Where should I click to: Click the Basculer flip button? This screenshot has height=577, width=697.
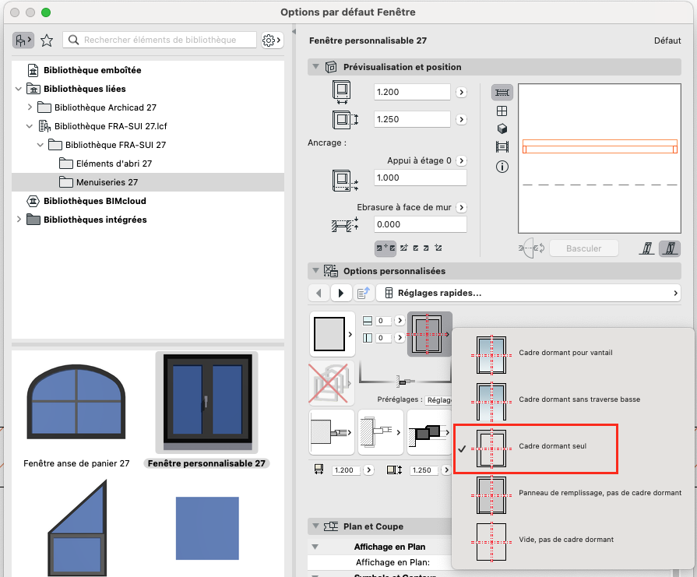coord(583,248)
